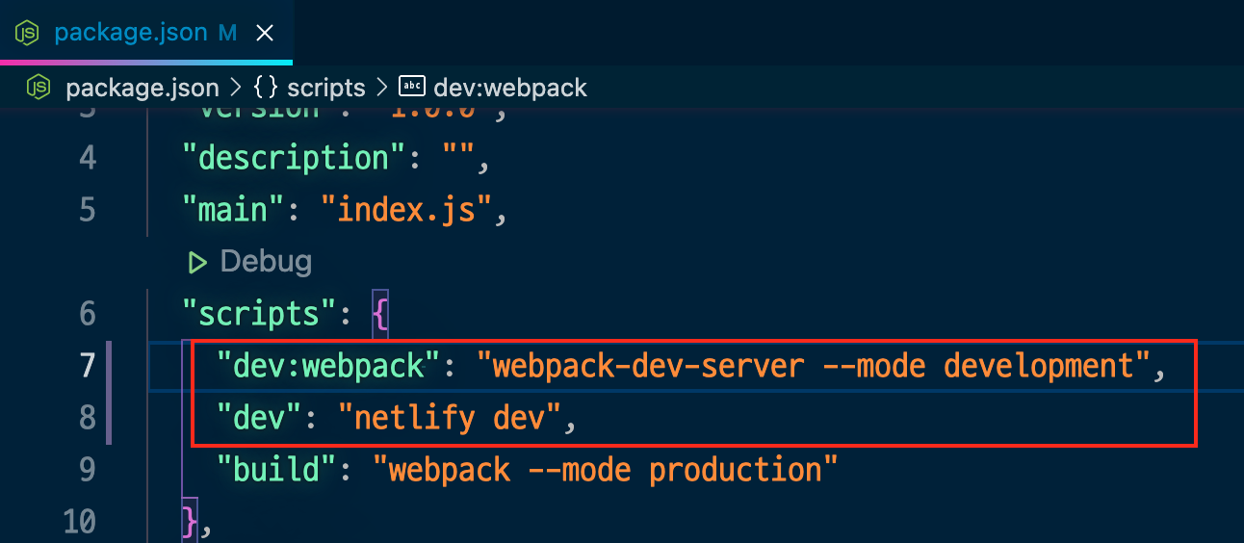Click line number 10 in gutter
This screenshot has height=543, width=1244.
(79, 522)
